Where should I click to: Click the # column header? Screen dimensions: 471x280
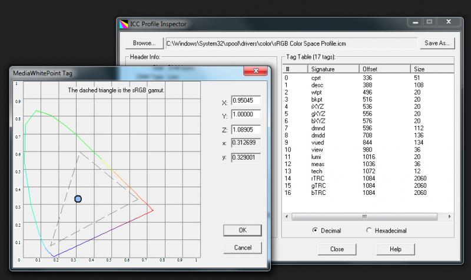pos(295,69)
